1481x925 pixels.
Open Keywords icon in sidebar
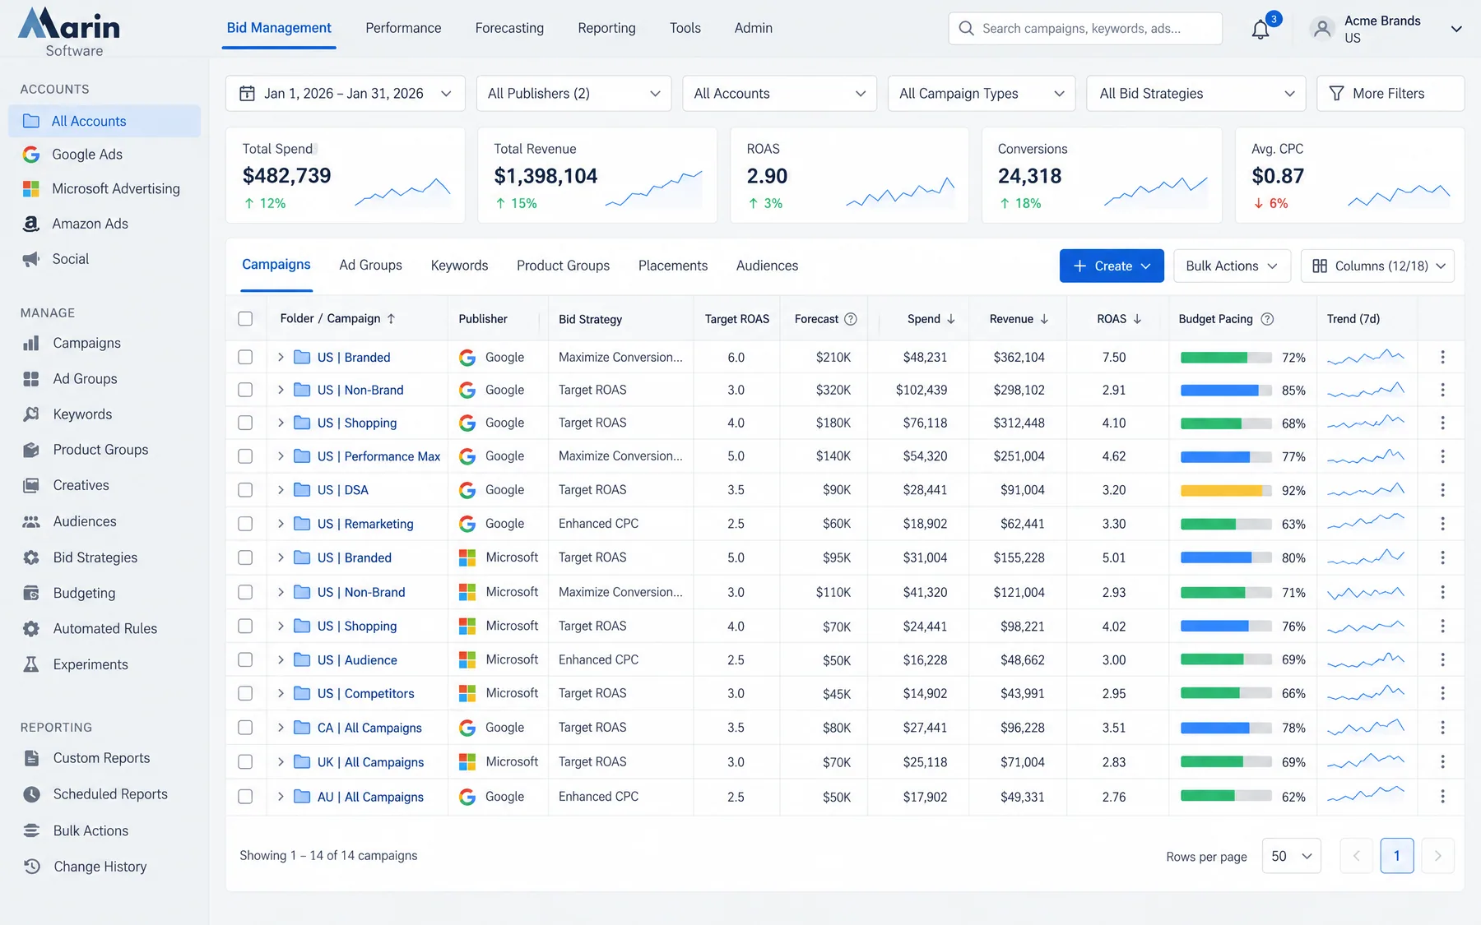(31, 414)
